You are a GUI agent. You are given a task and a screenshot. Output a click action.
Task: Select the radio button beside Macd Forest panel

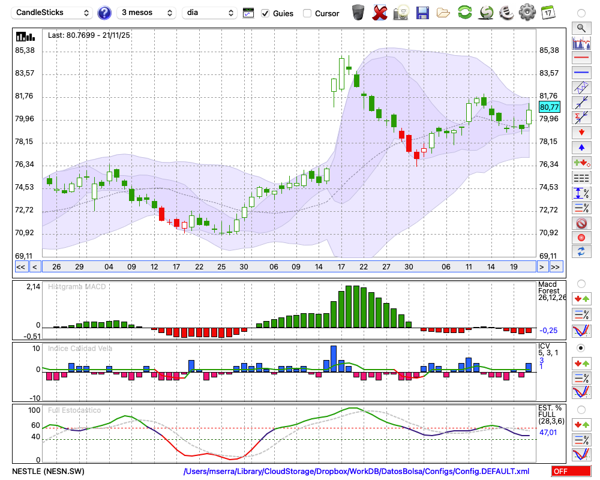pos(581,283)
